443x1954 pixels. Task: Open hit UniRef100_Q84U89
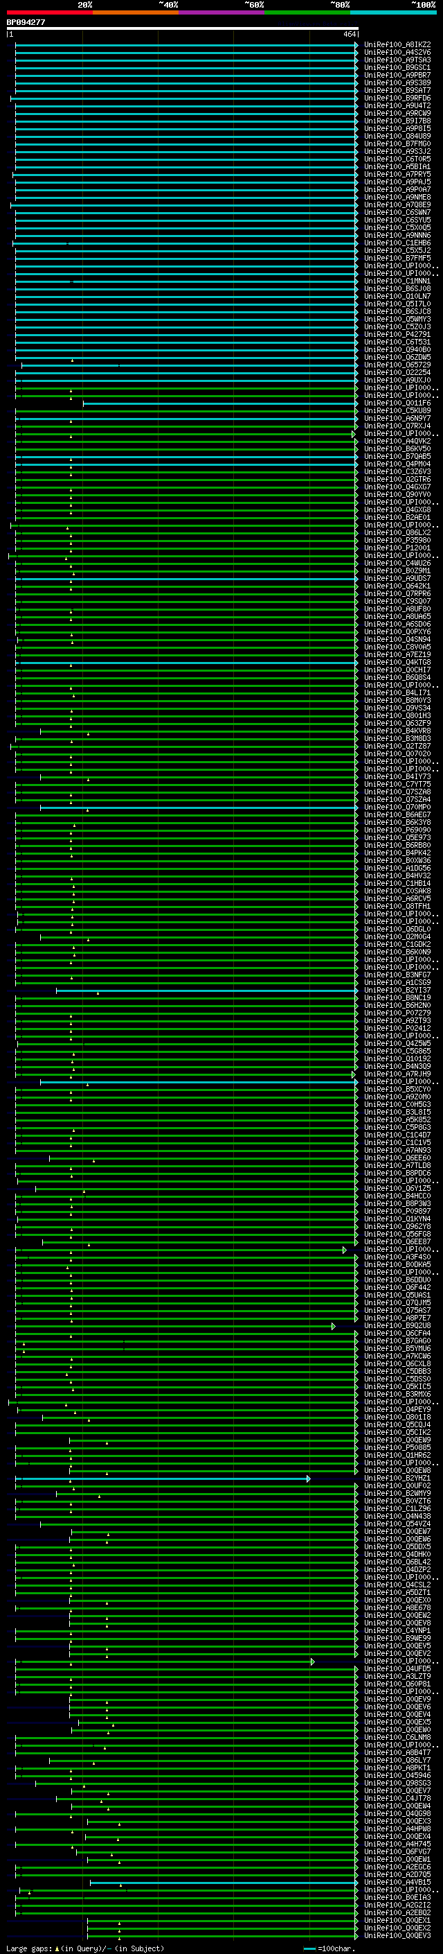click(x=397, y=137)
